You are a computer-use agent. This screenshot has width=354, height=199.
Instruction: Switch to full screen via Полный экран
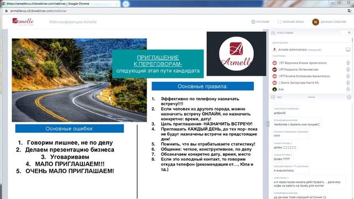coord(291,22)
